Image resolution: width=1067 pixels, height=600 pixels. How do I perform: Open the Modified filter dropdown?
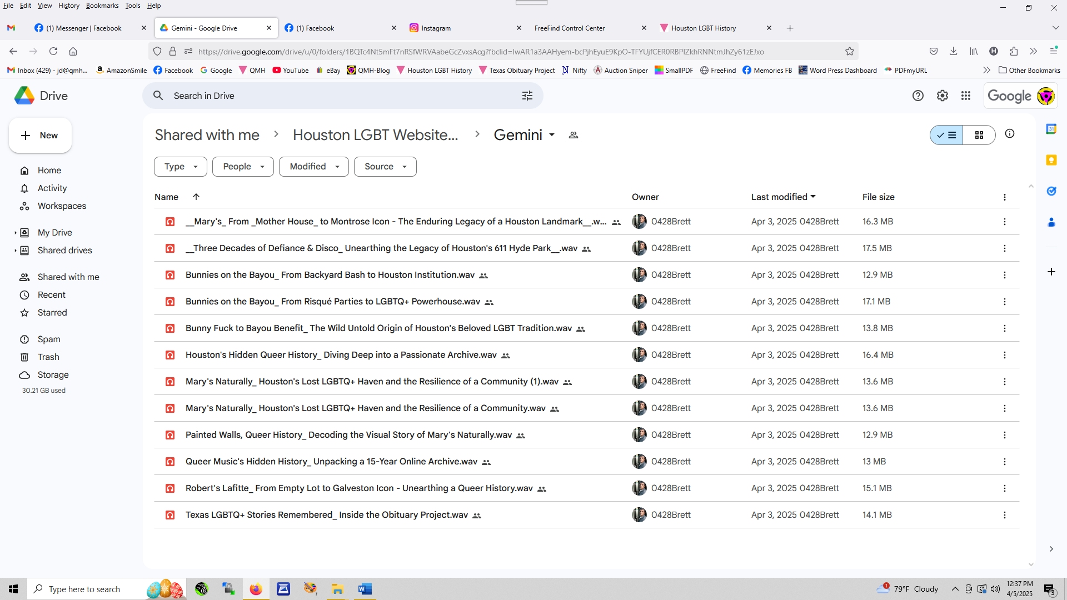(313, 167)
